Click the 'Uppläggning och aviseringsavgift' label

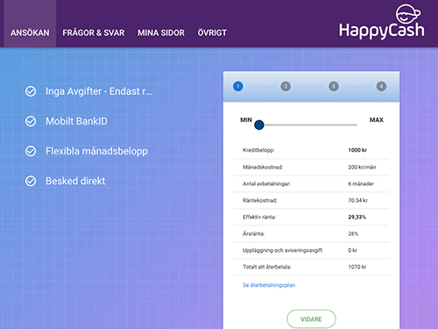[283, 250]
